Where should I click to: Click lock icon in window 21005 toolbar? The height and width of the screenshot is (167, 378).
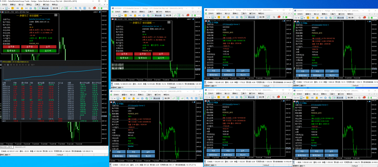22,8
